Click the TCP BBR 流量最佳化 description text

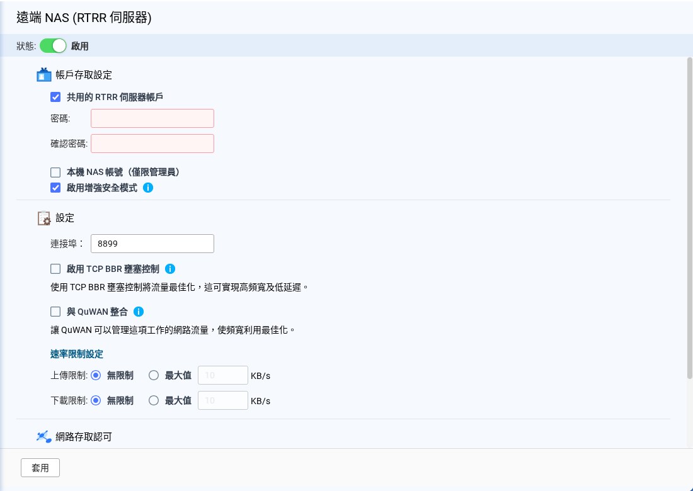point(179,288)
